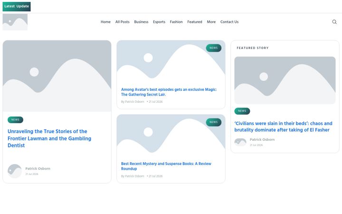342x214 pixels.
Task: Open the search magnifier icon
Action: click(334, 22)
